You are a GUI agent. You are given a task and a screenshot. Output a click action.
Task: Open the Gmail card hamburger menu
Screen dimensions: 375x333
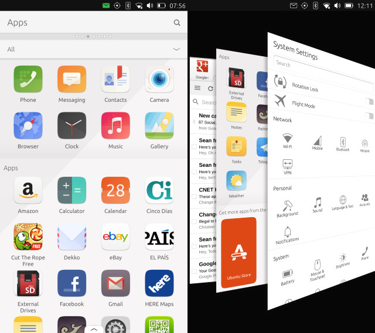click(x=197, y=88)
